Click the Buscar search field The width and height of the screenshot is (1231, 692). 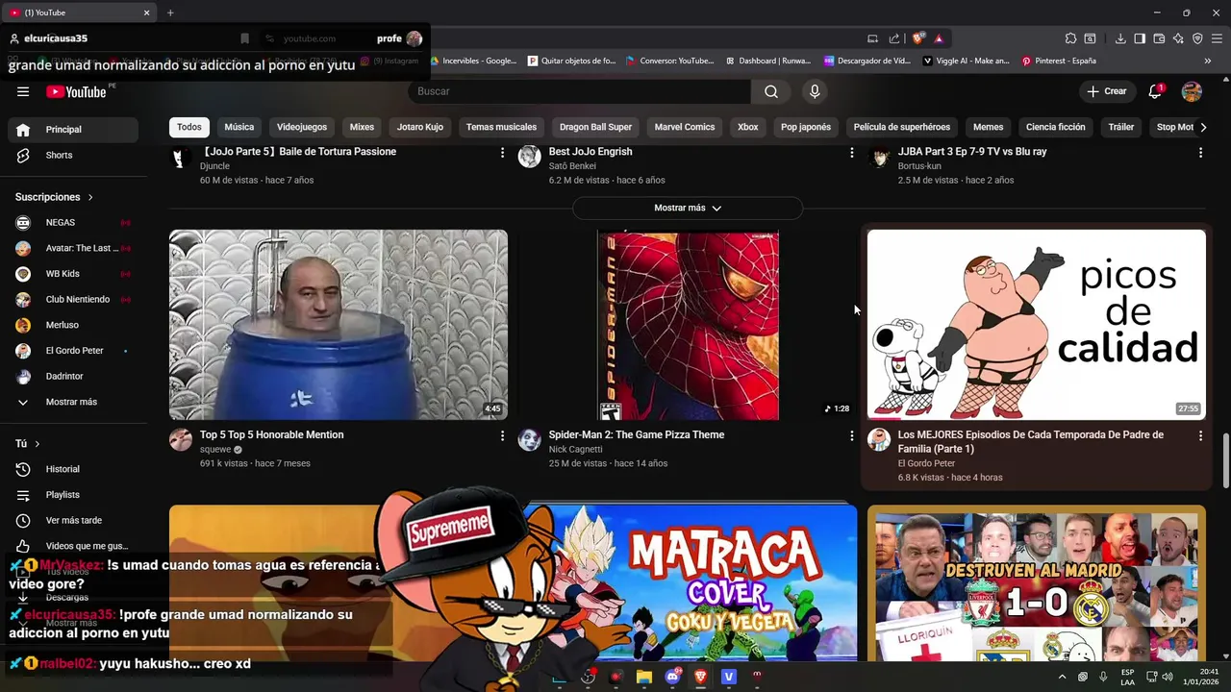pos(581,91)
